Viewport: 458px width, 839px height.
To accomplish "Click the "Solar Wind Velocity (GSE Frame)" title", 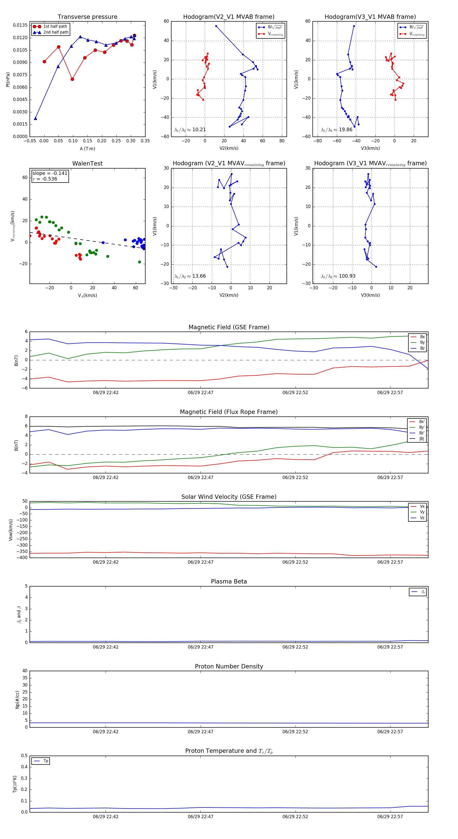I will click(x=229, y=497).
